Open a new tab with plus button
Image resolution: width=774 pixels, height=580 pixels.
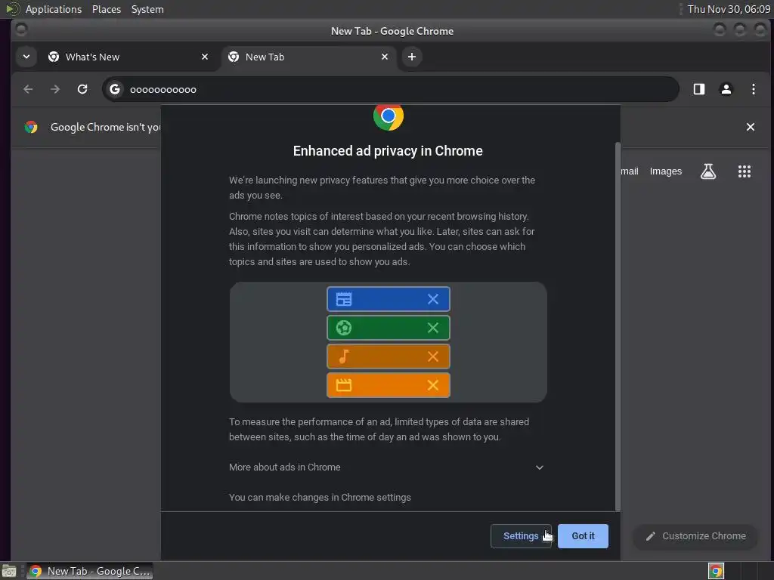click(x=412, y=57)
